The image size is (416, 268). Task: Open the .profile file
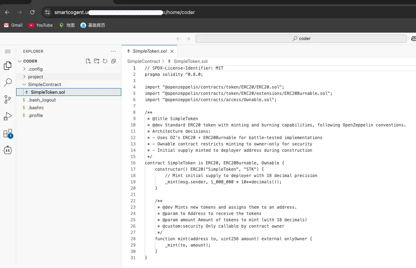(x=69, y=116)
